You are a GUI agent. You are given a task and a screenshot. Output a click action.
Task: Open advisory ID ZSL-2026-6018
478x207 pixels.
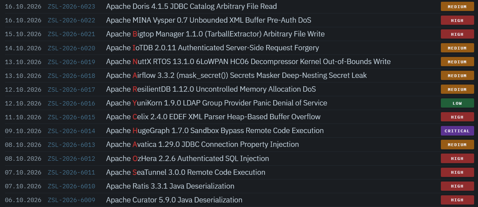[71, 76]
